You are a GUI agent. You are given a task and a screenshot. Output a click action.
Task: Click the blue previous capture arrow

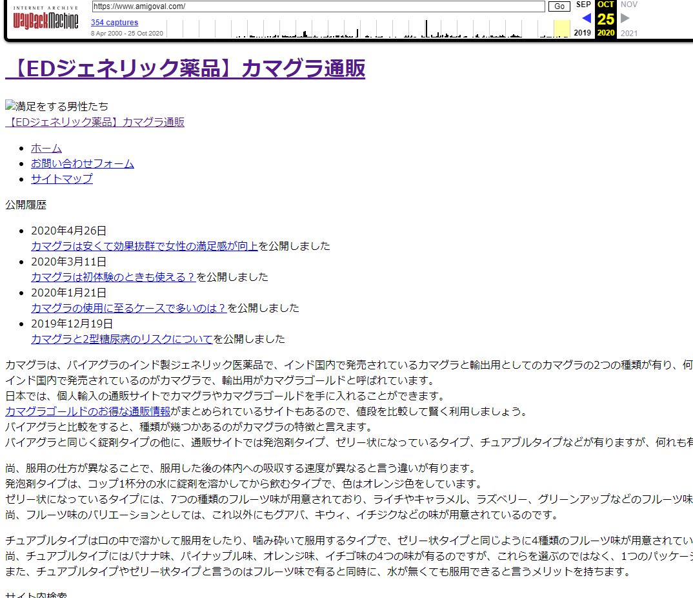[586, 18]
